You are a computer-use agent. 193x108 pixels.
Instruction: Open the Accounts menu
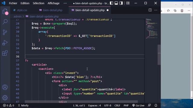[x=5, y=87]
